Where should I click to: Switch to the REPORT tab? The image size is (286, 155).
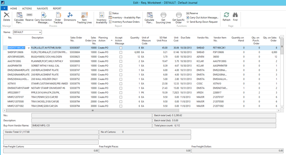(x=57, y=8)
